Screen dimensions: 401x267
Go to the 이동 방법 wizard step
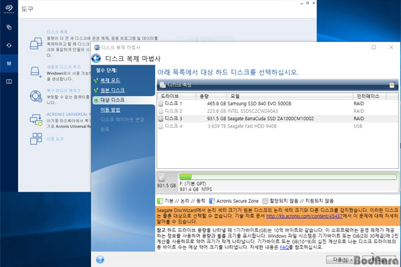(x=110, y=109)
